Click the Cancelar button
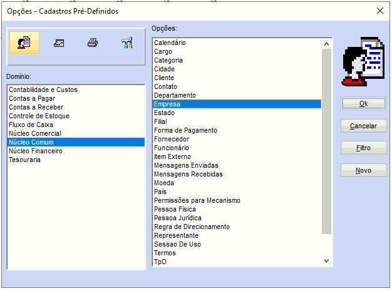Viewport: 392px width, 291px height. coord(363,126)
